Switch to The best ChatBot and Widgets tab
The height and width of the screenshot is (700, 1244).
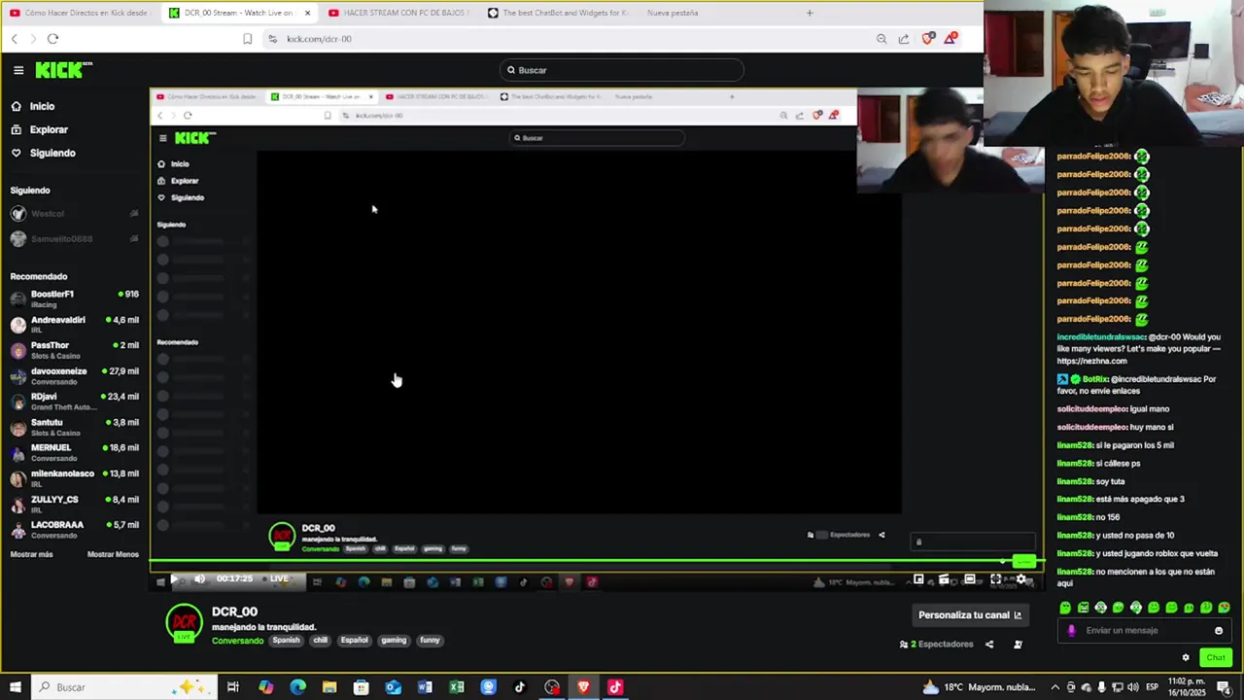(557, 13)
